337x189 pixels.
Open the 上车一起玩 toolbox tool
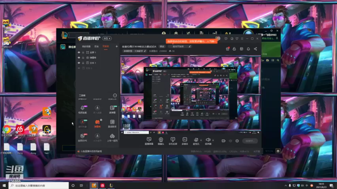[112, 137]
